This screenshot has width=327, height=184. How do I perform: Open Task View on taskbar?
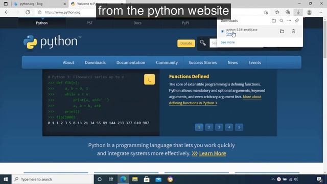tap(111, 179)
